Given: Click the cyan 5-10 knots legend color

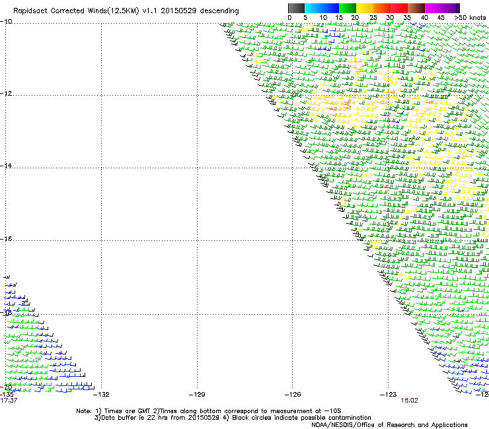Looking at the screenshot, I should 313,8.
